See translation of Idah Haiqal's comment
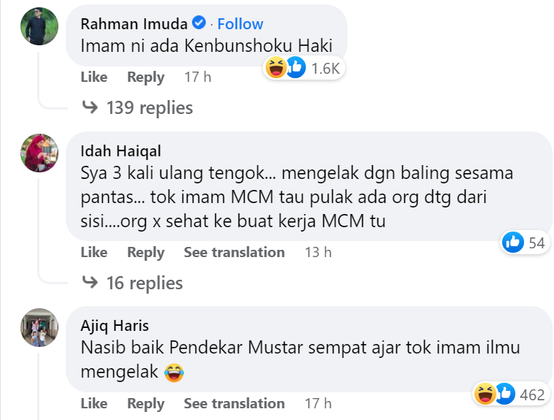This screenshot has height=420, width=554. 234,252
